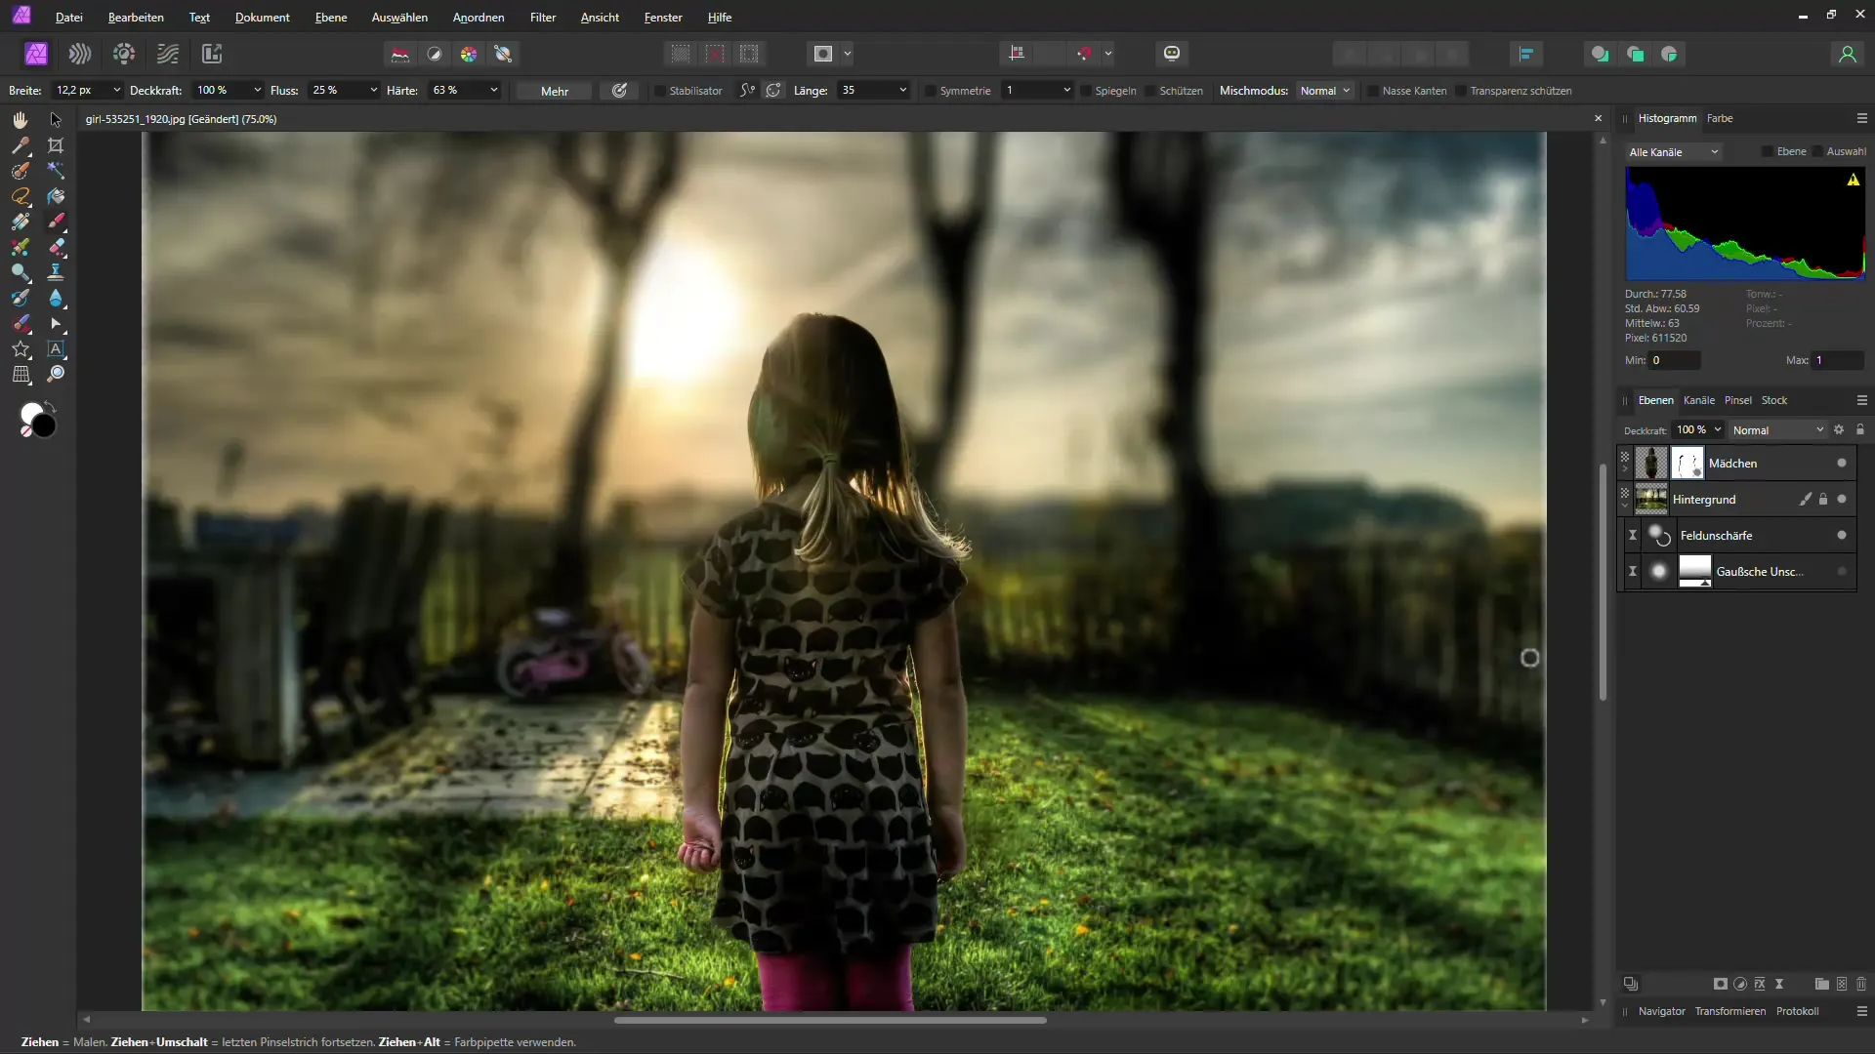Switch to the Tone Mapping Persona
The height and width of the screenshot is (1054, 1875).
point(168,54)
